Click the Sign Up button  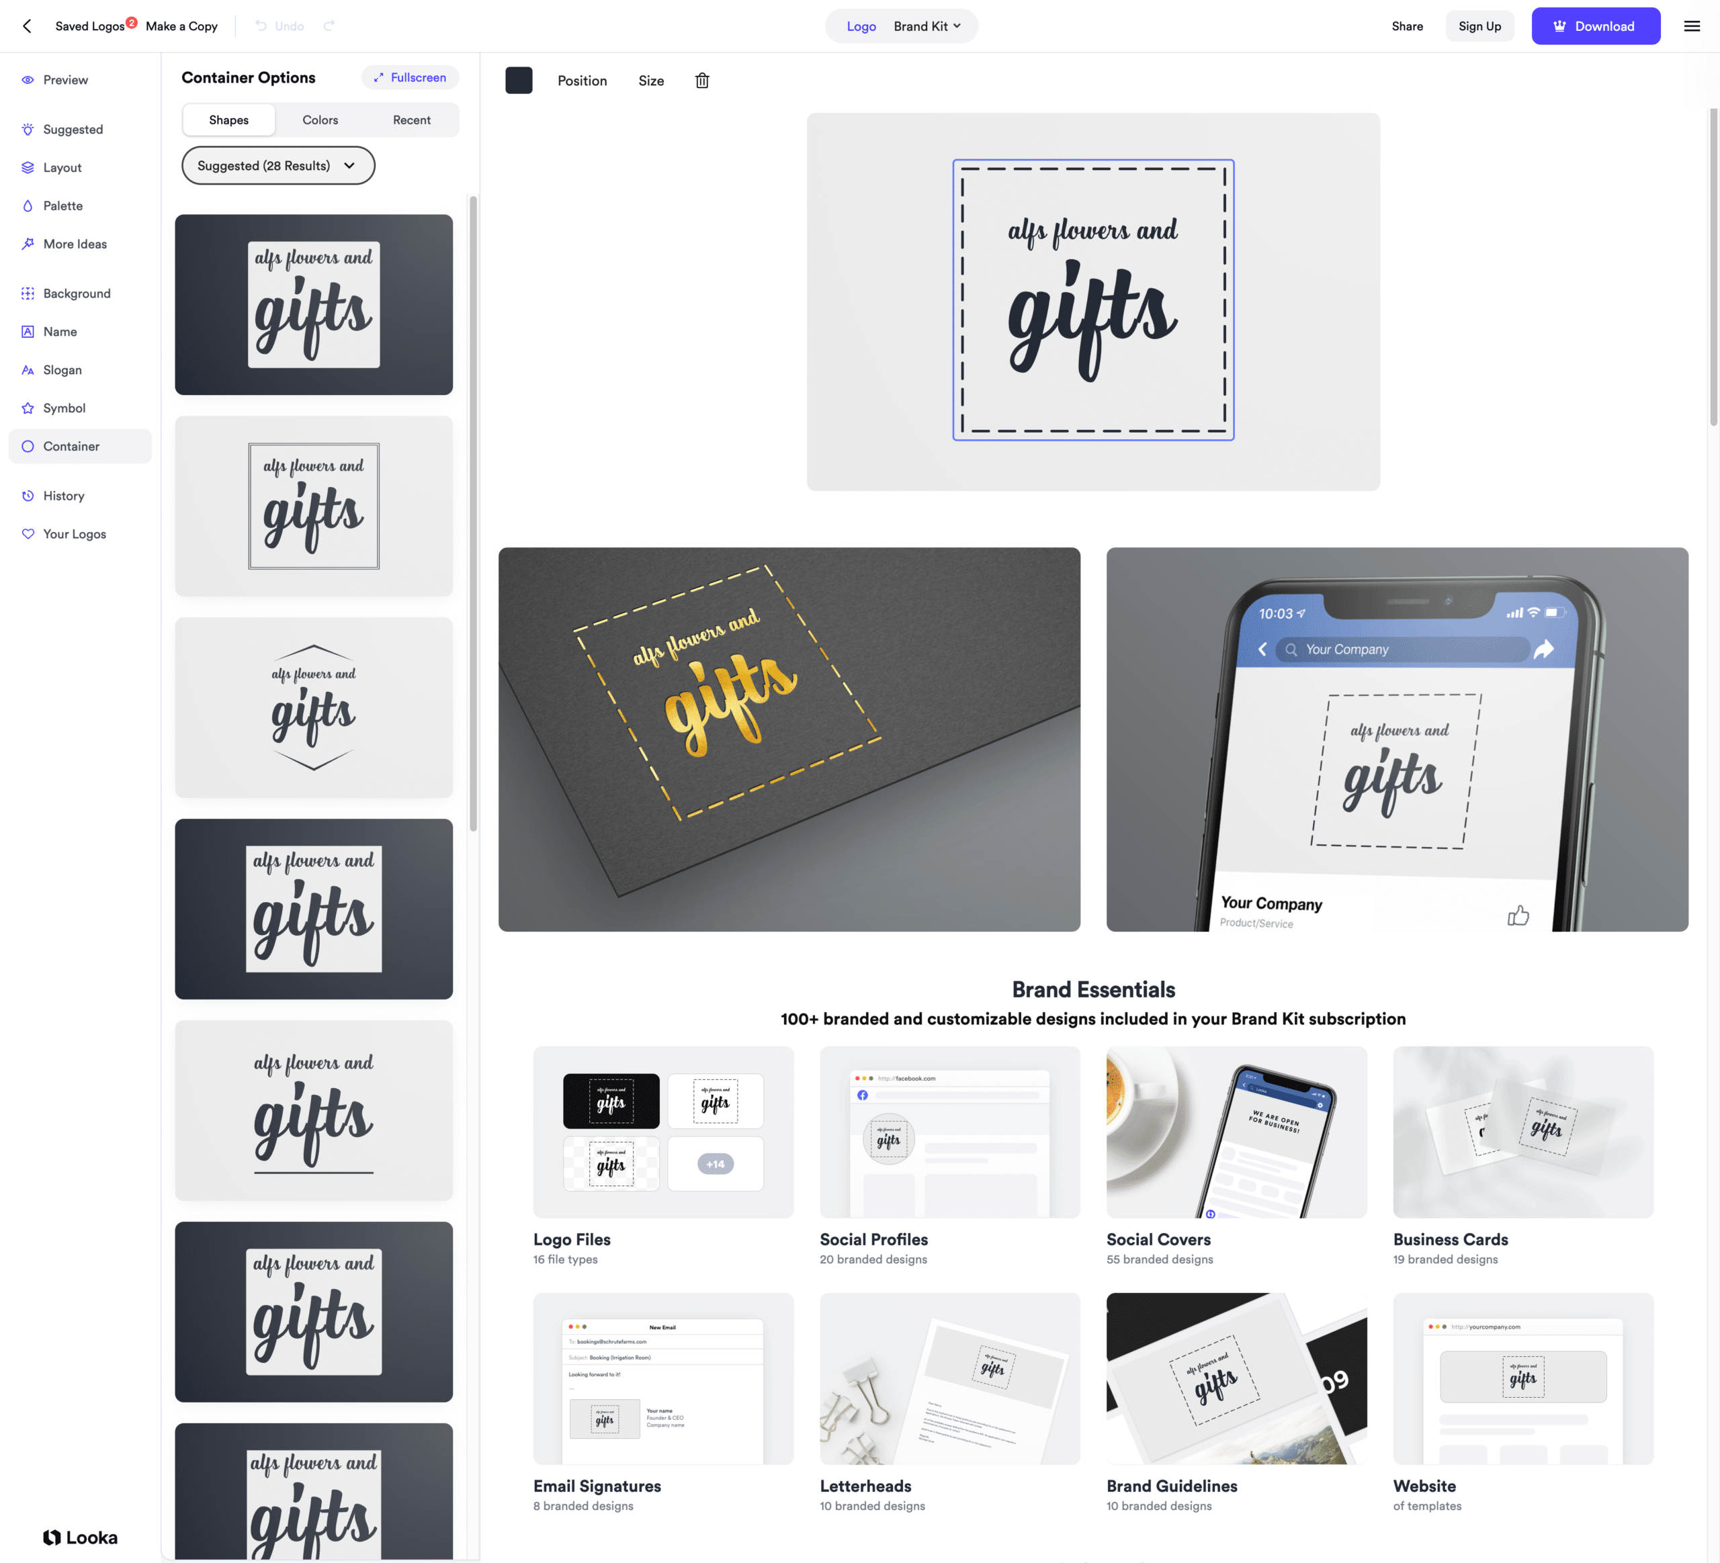1480,26
